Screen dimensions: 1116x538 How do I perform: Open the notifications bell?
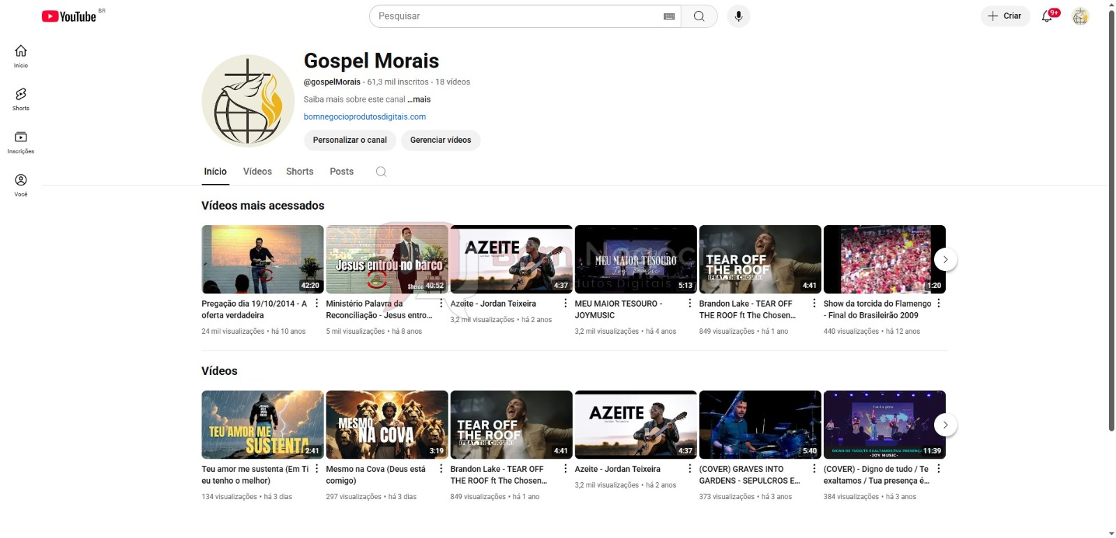coord(1048,16)
